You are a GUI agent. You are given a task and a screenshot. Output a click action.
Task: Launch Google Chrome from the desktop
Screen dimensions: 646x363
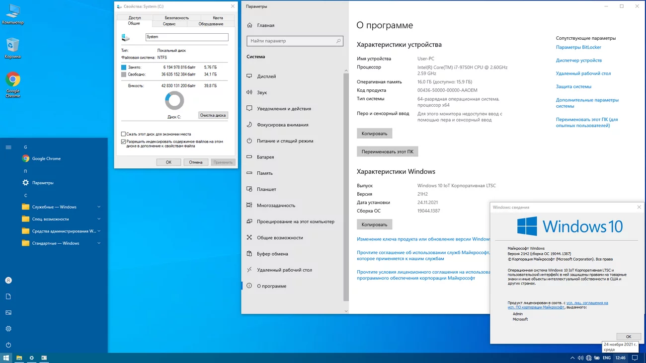click(13, 84)
